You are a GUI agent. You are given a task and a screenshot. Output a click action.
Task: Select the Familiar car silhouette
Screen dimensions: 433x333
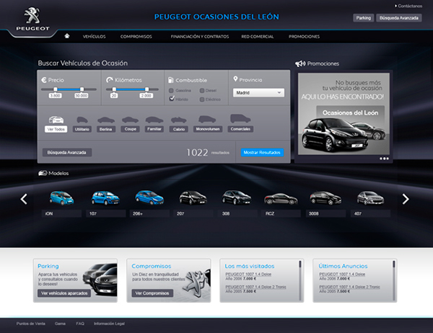click(x=154, y=120)
